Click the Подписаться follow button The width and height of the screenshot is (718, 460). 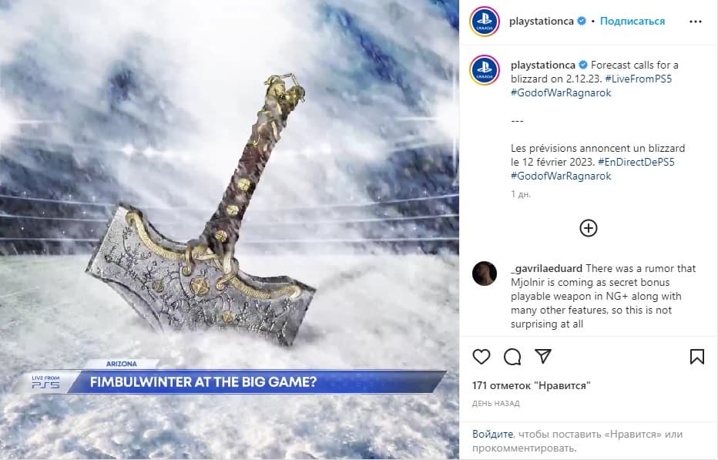[632, 21]
